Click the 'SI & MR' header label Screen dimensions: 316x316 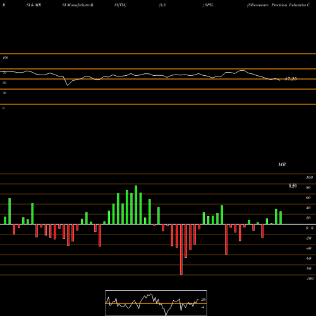coord(33,5)
